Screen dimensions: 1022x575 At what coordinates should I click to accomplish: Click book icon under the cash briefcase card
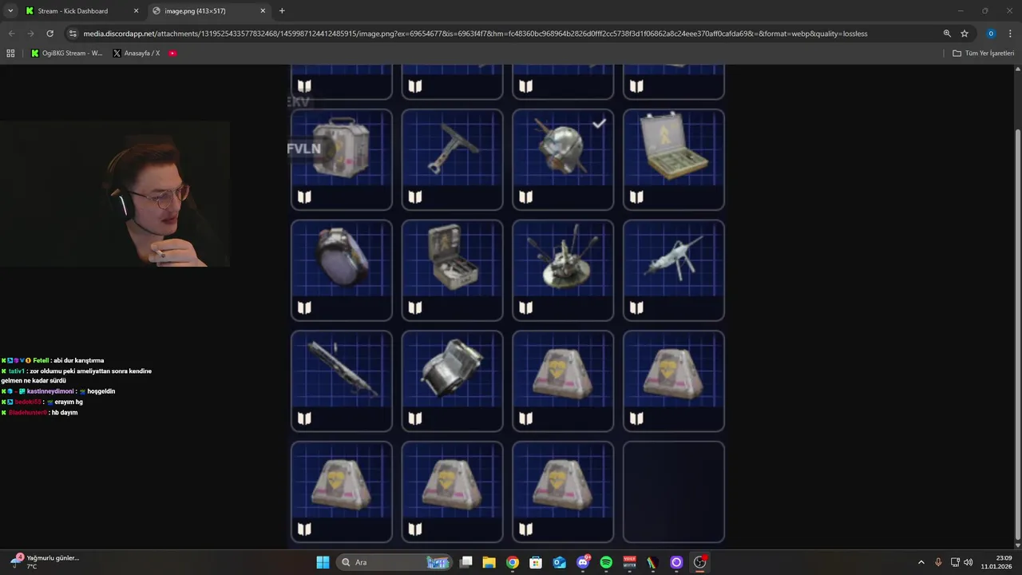click(636, 196)
